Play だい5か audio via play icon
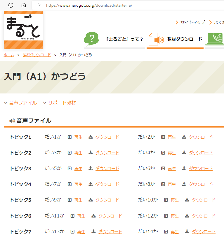The width and height of the screenshot is (224, 244). click(x=70, y=169)
